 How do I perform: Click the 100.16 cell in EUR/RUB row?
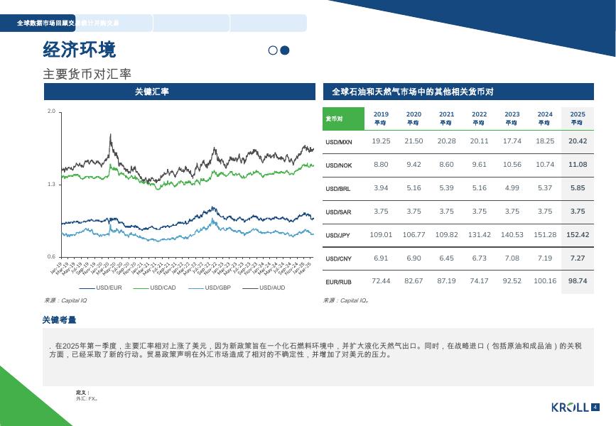click(x=545, y=281)
